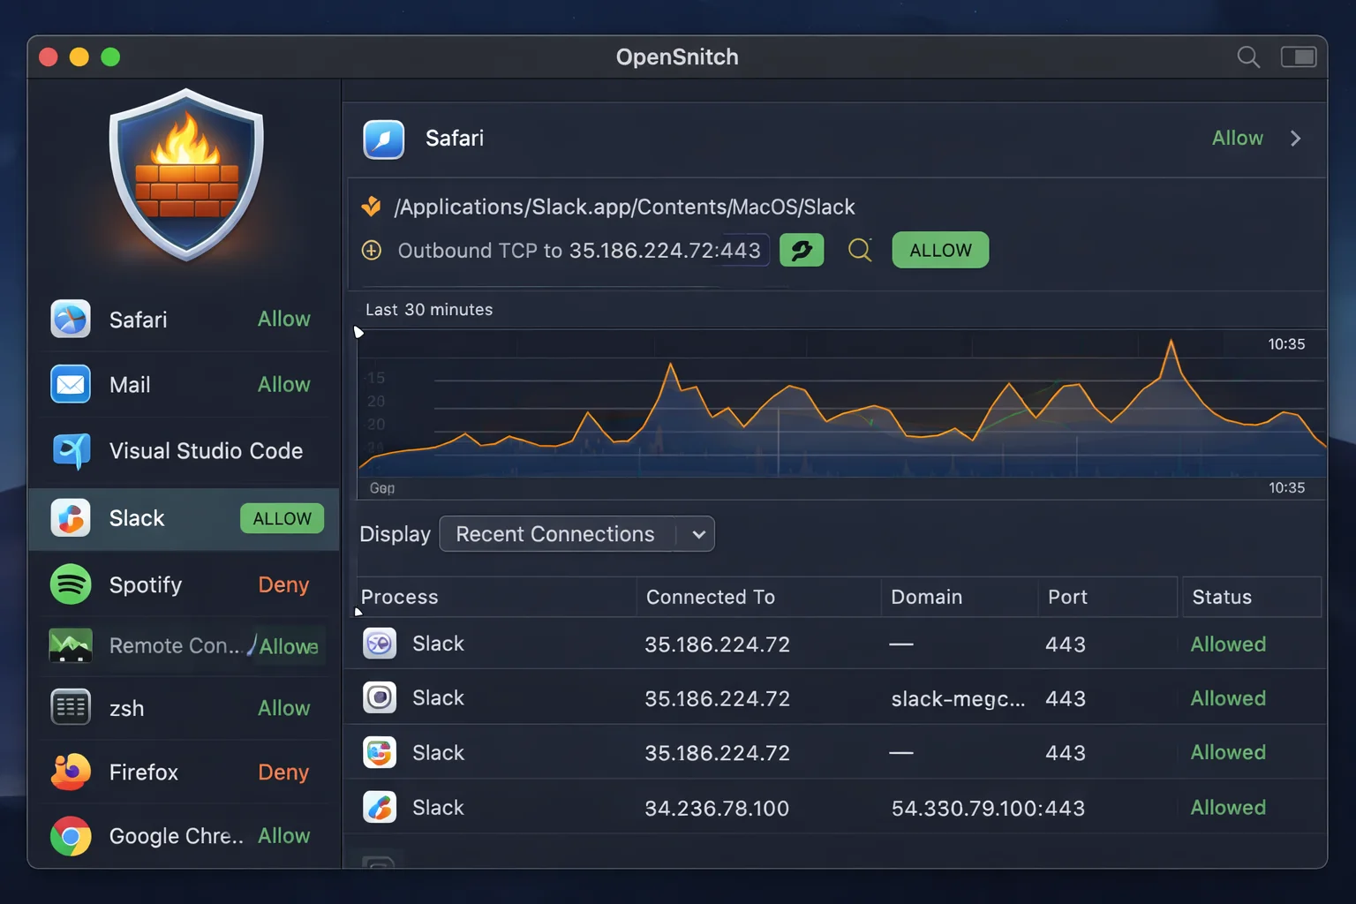This screenshot has width=1356, height=904.
Task: Select the Visual Studio Code sidebar icon
Action: (71, 451)
